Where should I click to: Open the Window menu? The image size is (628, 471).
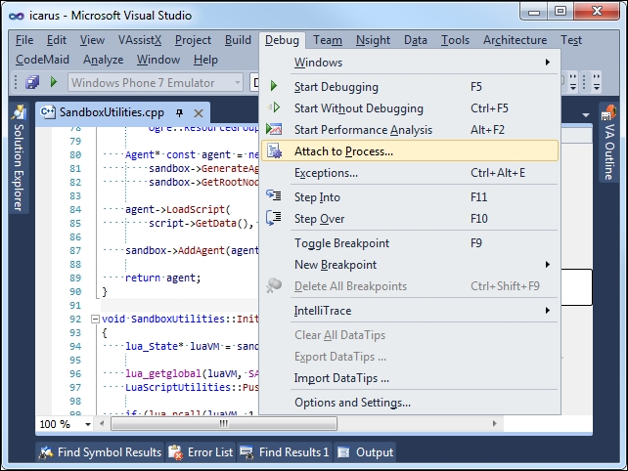[x=158, y=60]
